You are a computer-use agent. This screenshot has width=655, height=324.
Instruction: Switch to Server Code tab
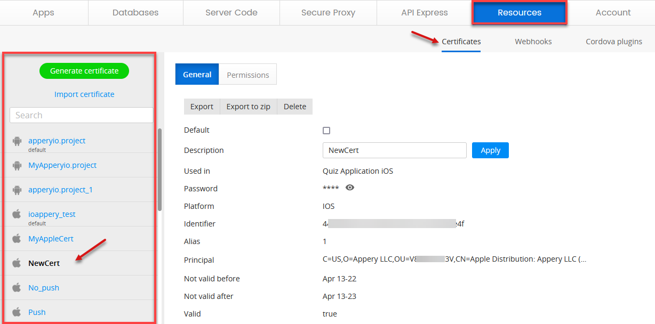[231, 13]
